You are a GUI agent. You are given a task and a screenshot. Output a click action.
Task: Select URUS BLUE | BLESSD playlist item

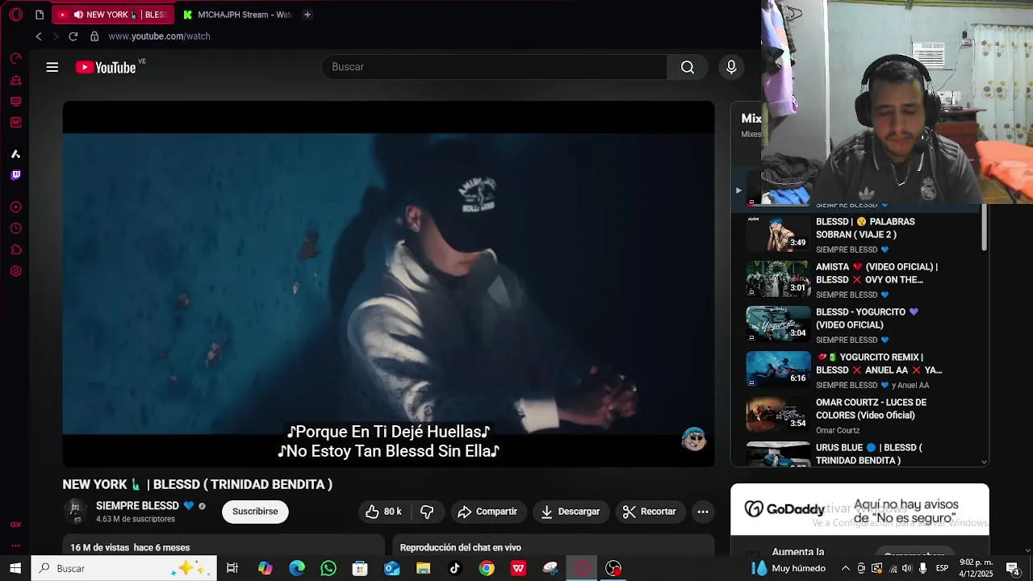(x=859, y=454)
